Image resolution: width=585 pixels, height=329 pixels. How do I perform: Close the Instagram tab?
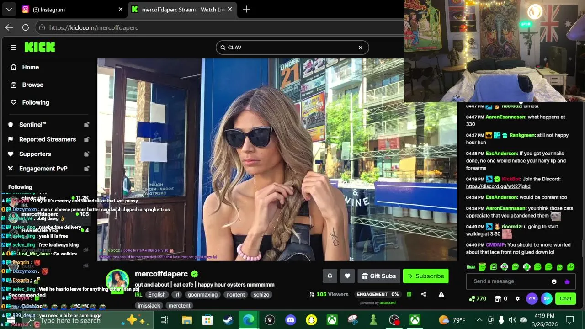point(121,9)
